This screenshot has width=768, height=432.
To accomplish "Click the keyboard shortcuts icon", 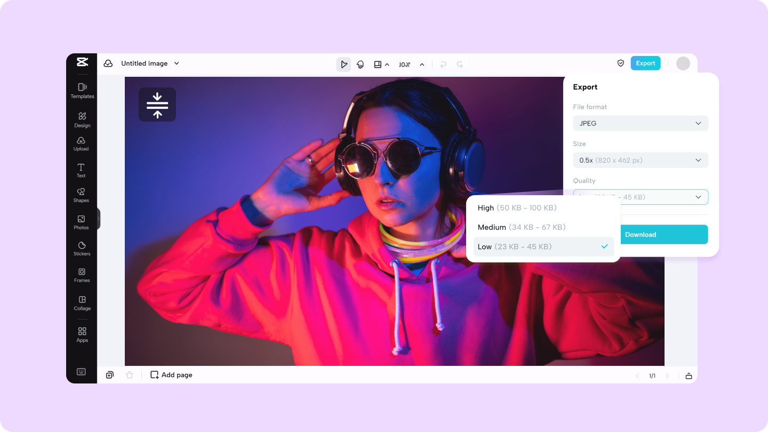I will point(81,372).
